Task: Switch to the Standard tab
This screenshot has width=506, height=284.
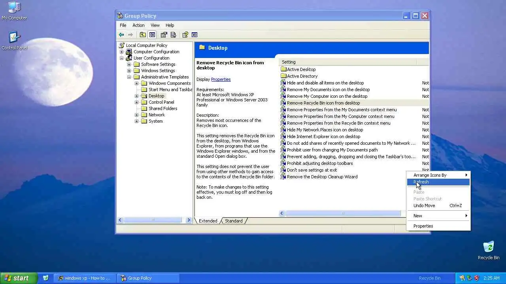Action: click(234, 221)
